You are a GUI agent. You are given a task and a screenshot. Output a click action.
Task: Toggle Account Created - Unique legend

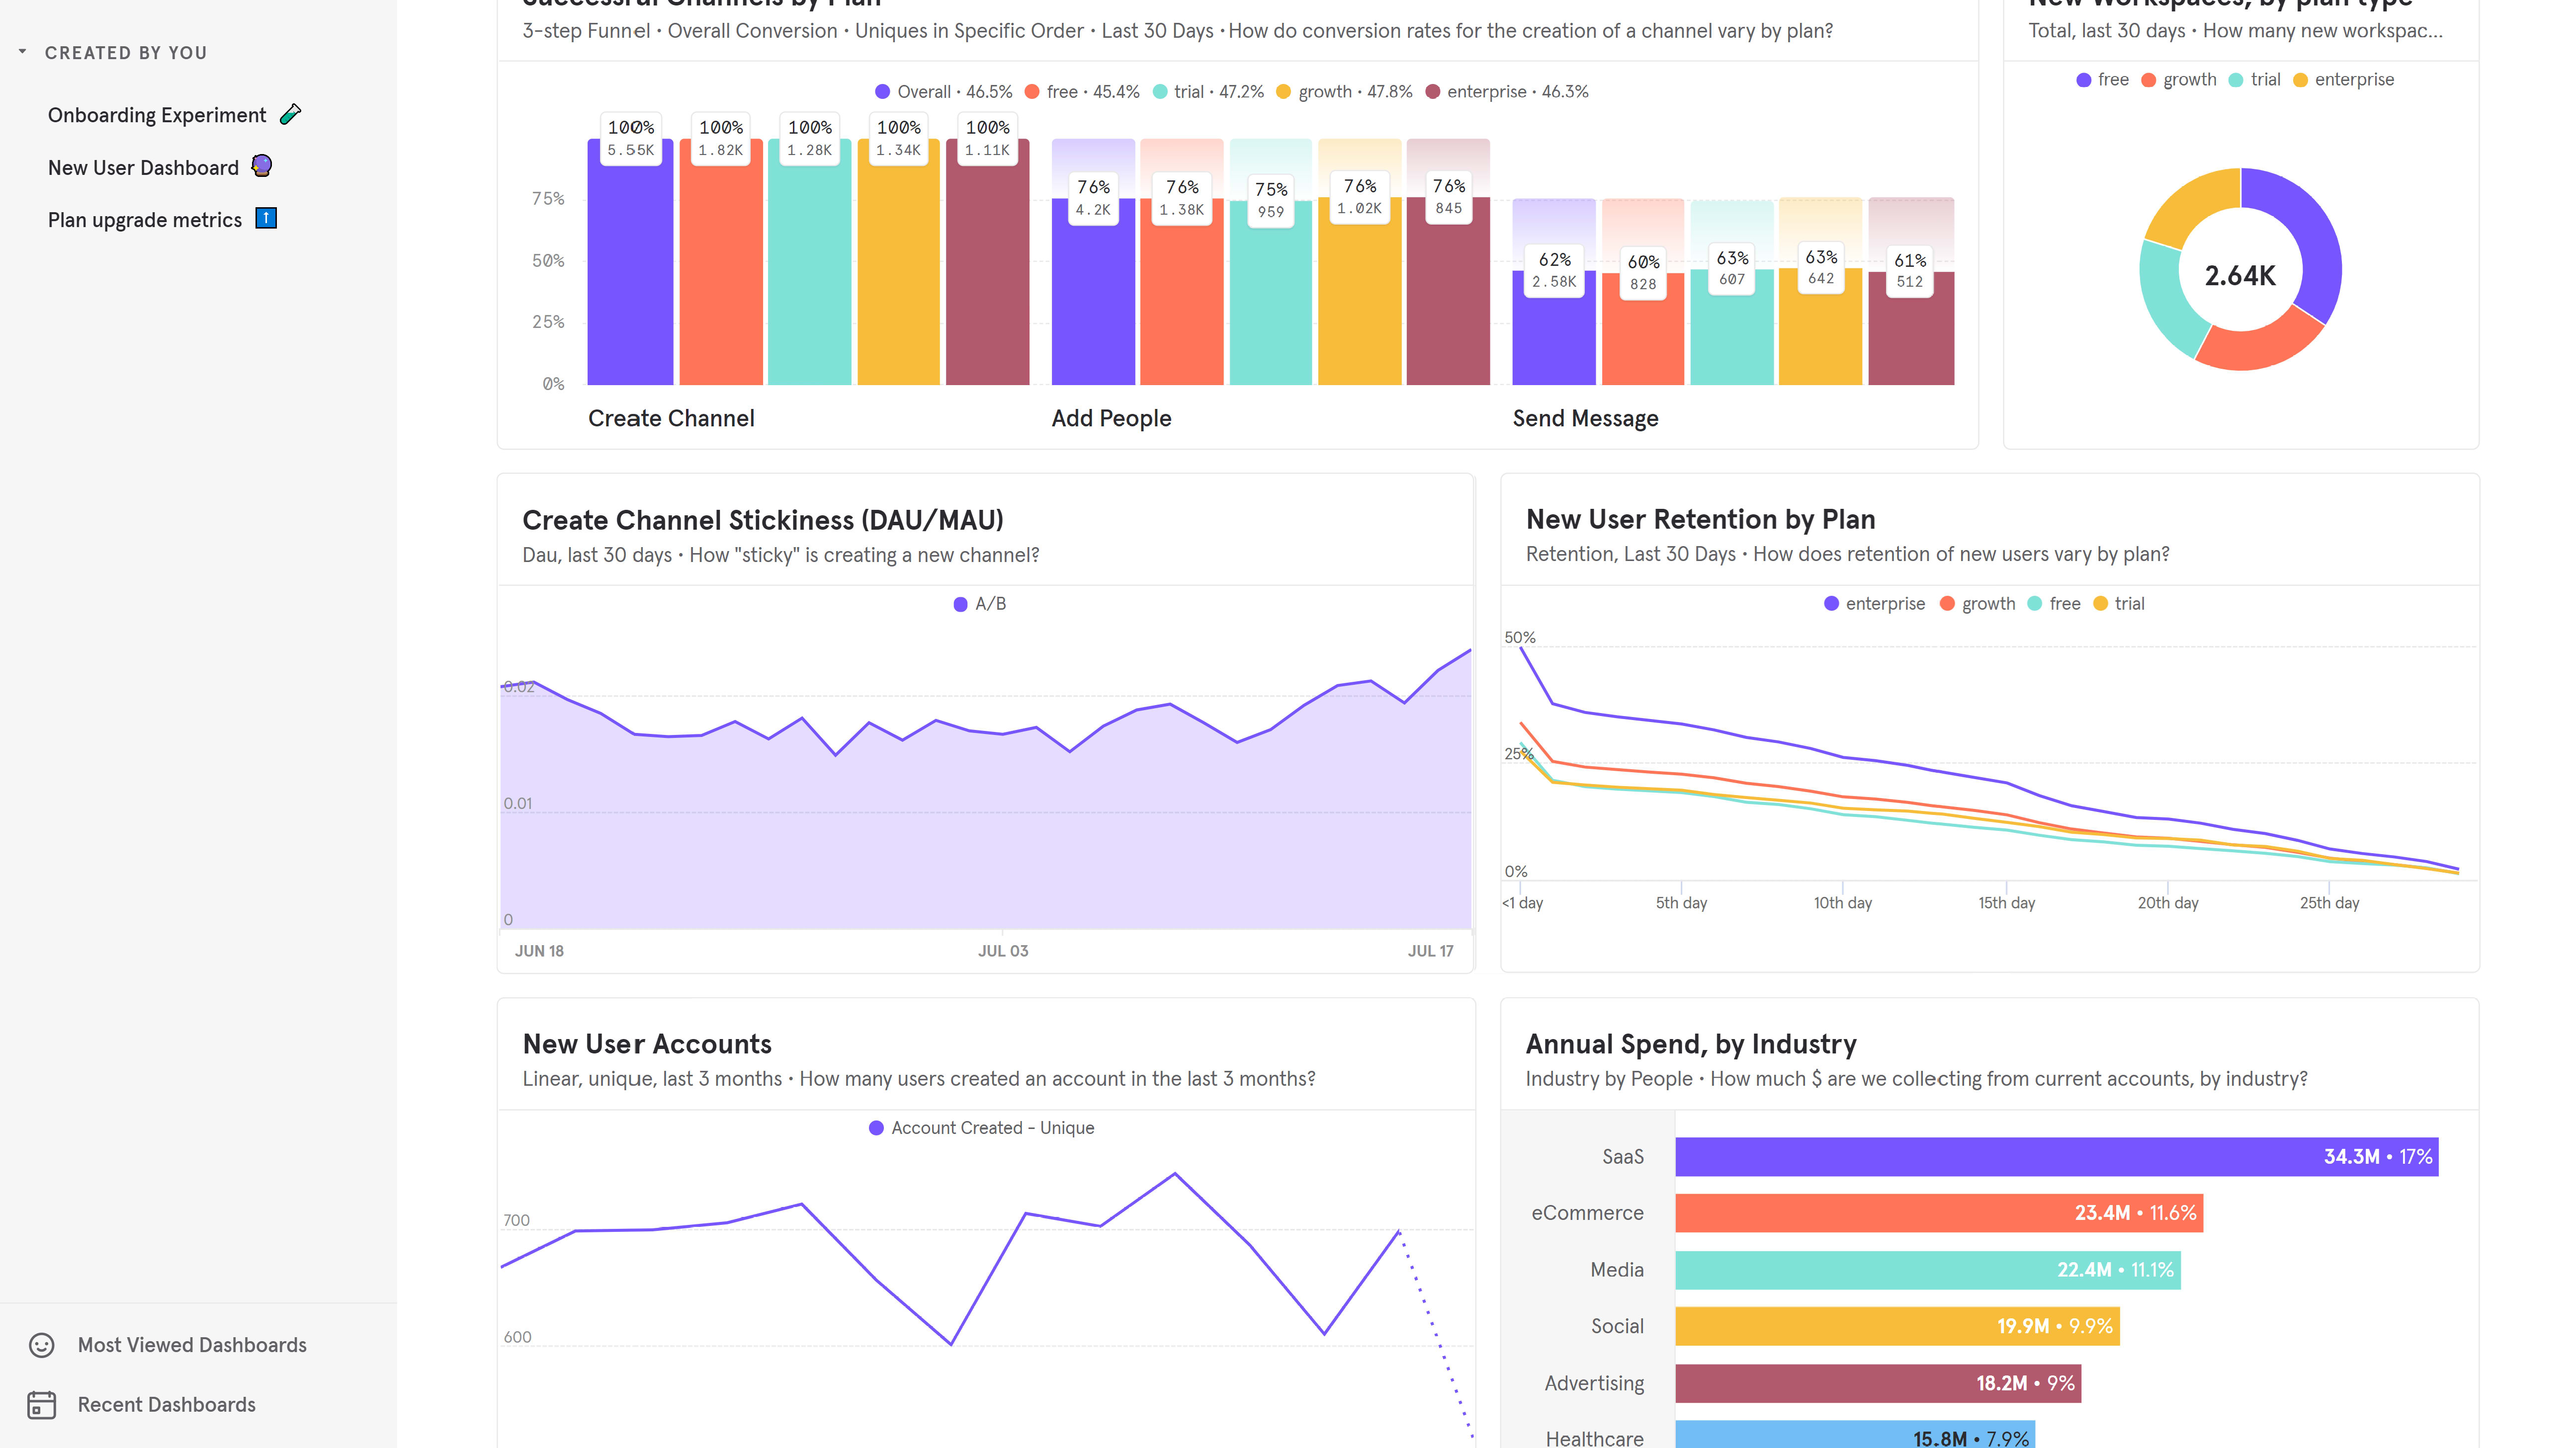coord(982,1128)
